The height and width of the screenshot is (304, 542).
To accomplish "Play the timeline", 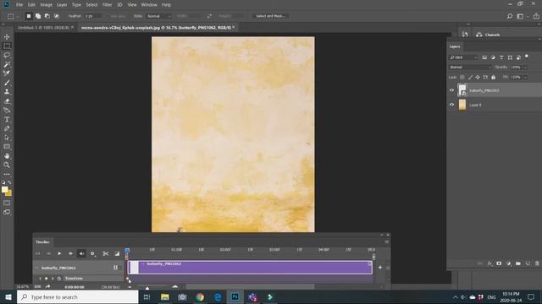I will [x=59, y=253].
